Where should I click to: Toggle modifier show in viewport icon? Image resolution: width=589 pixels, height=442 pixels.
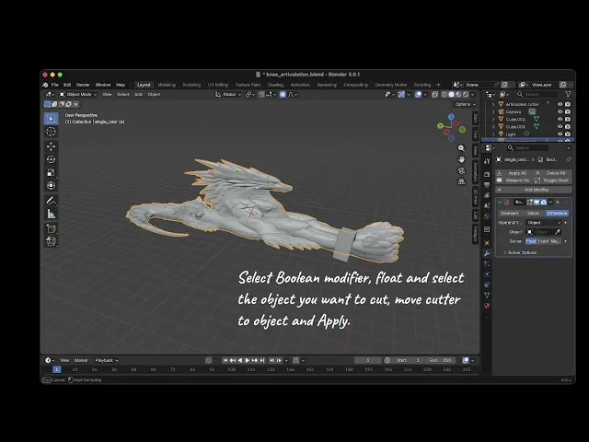click(537, 203)
